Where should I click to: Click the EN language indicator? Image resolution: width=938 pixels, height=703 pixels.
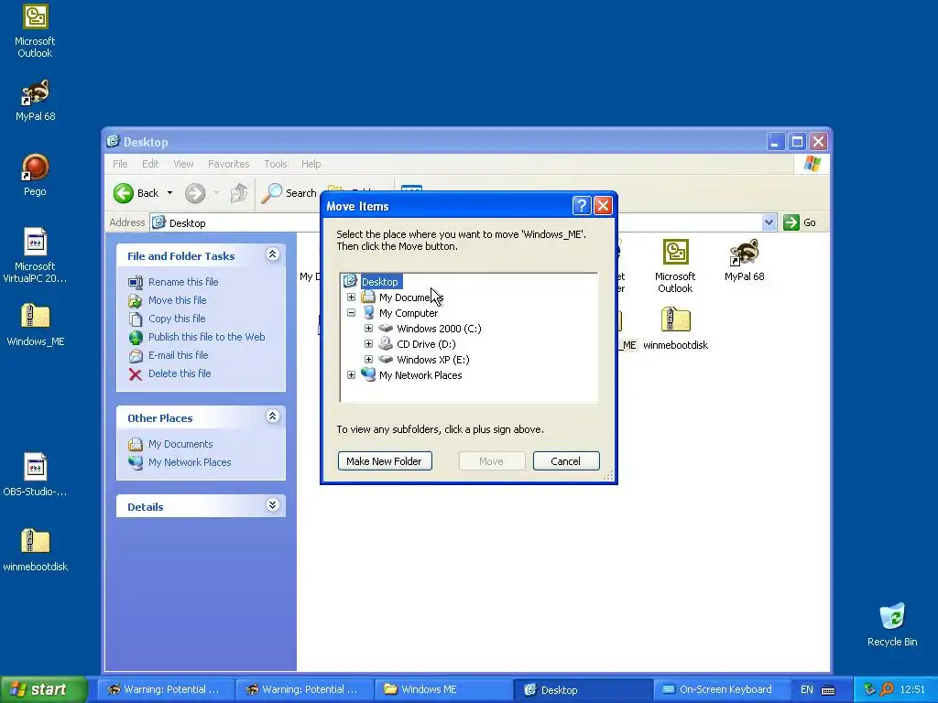point(806,689)
